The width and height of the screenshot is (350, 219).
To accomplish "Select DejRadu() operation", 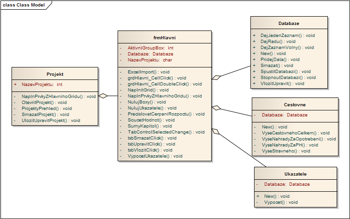I will pyautogui.click(x=278, y=42).
